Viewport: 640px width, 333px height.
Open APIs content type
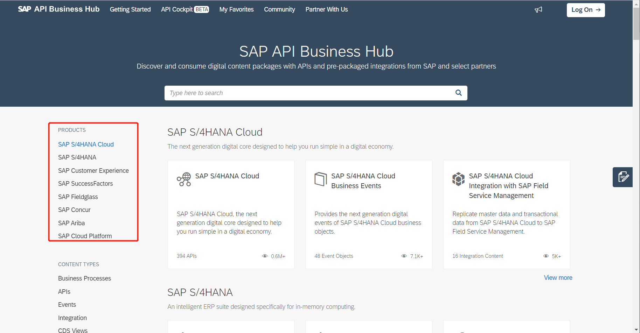pyautogui.click(x=64, y=291)
